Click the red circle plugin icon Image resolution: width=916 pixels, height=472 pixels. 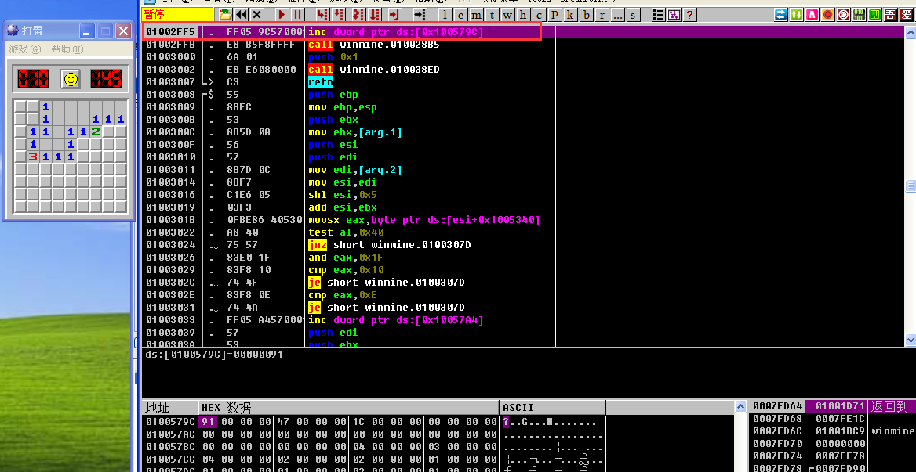point(828,15)
